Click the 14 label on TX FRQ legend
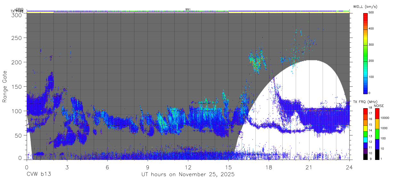393x181 pixels. [x=370, y=131]
